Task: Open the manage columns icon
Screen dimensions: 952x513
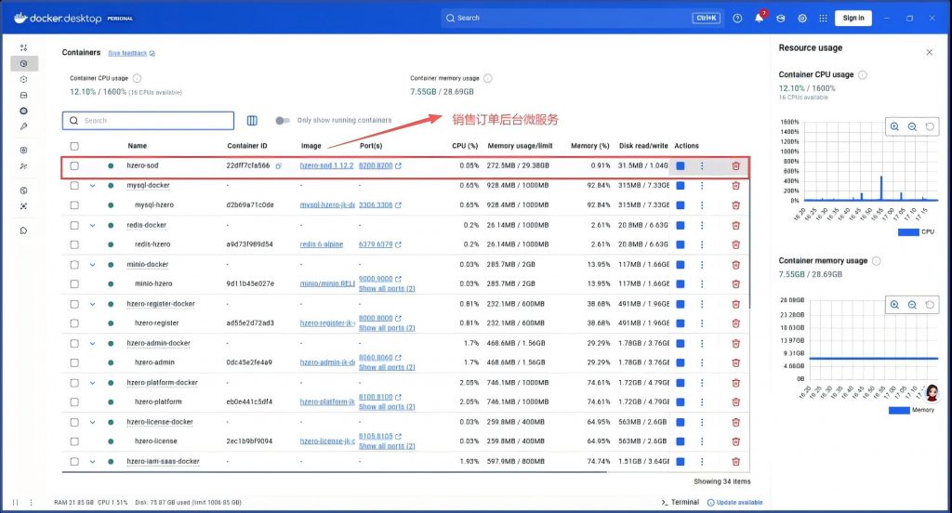Action: tap(252, 121)
